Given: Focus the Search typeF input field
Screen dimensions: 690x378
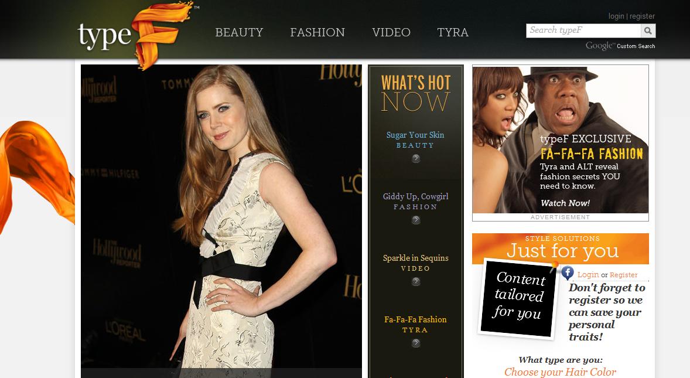Looking at the screenshot, I should click(x=583, y=30).
